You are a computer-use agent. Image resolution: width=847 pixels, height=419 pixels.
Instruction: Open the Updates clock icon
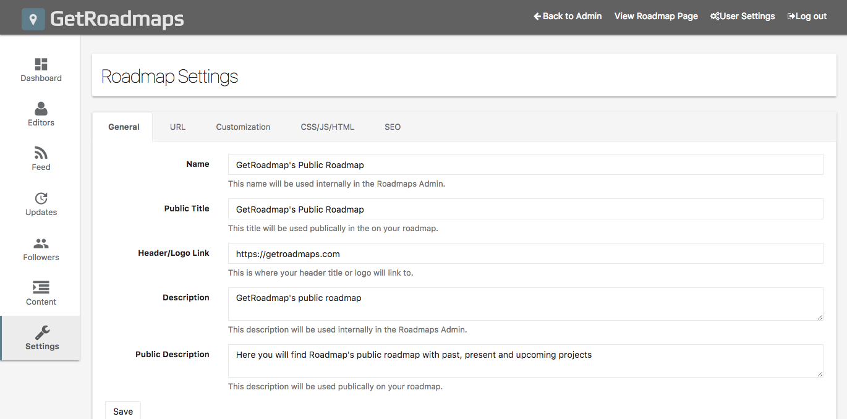pyautogui.click(x=41, y=198)
